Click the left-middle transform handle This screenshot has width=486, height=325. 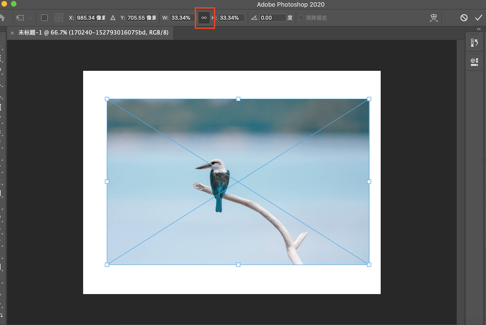point(107,182)
